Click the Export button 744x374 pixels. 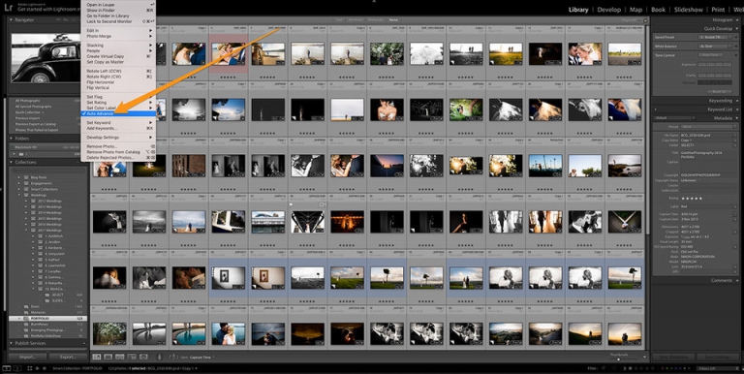(68, 357)
